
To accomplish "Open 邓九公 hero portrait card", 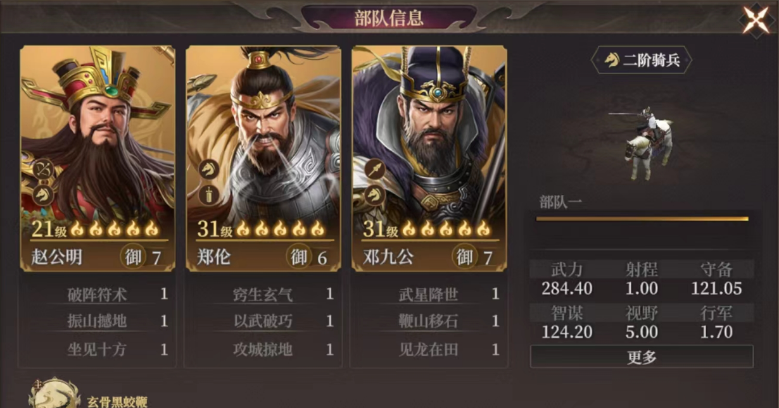I will 429,159.
